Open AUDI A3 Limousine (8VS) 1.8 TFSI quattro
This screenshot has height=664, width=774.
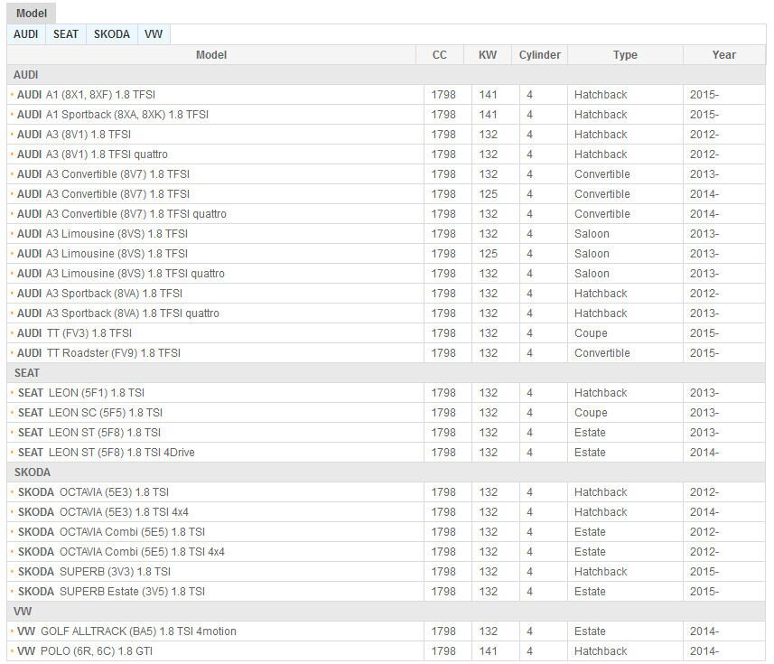point(120,274)
